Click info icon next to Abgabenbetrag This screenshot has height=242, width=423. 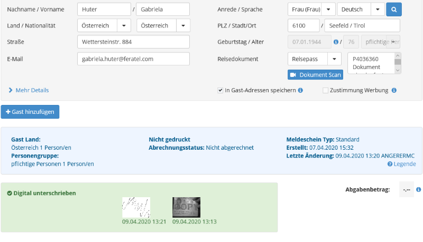coord(418,189)
